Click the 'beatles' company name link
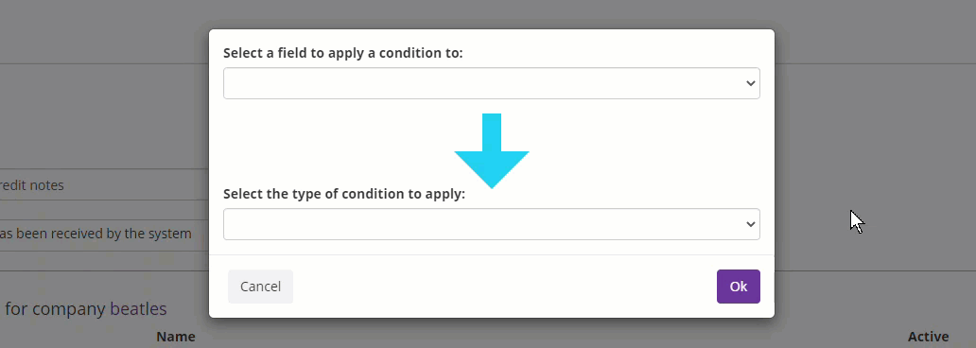 (138, 309)
